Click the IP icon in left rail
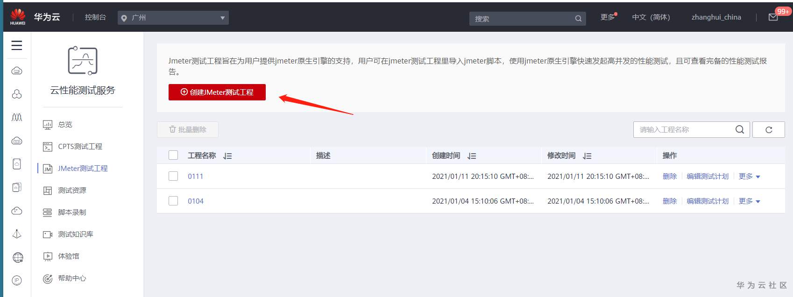793x297 pixels. pos(17,280)
